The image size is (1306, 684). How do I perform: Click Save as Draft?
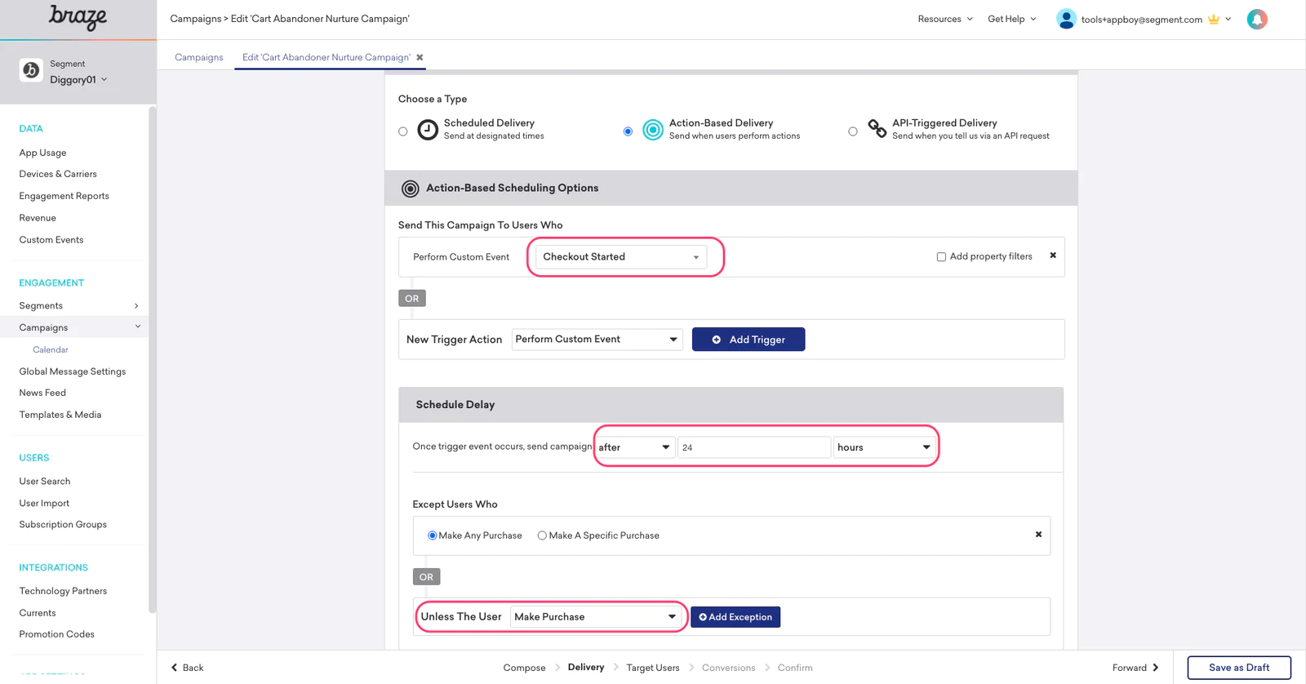pyautogui.click(x=1239, y=668)
